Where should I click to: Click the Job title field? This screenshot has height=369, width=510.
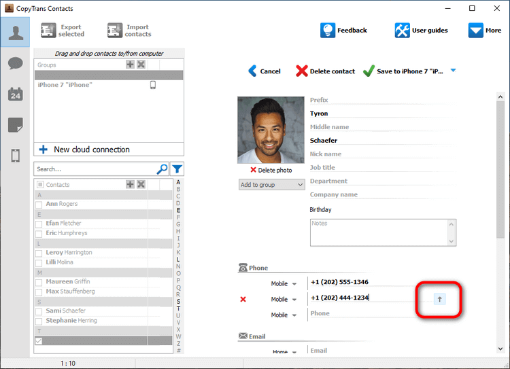pyautogui.click(x=383, y=167)
